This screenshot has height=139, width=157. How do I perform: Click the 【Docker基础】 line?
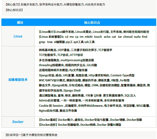(x=90, y=120)
